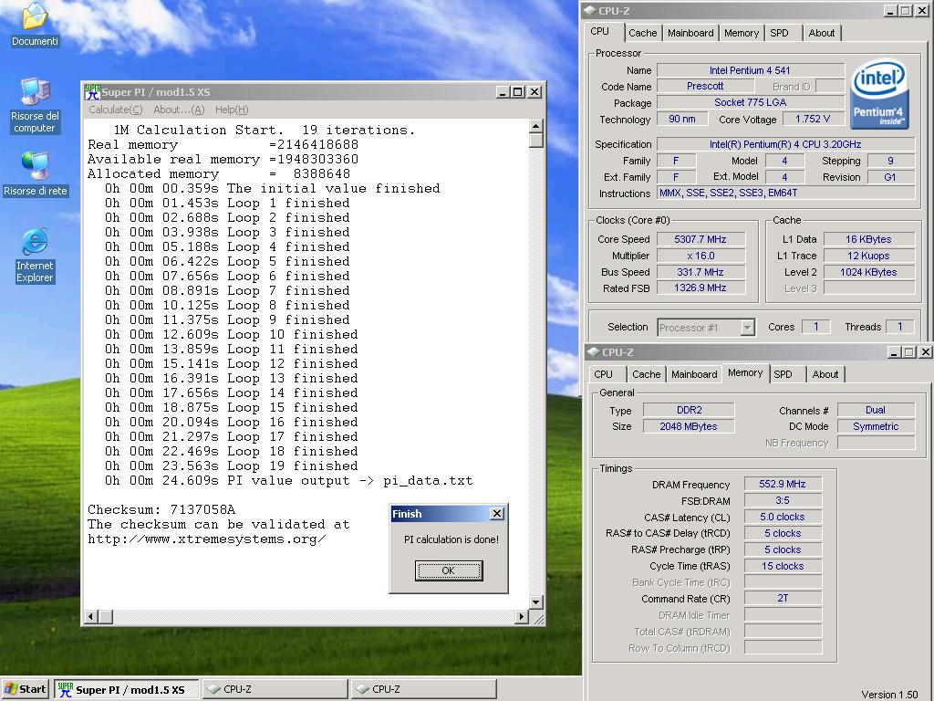Click Super PI vertical scrollbar up arrow
The image size is (934, 701).
click(535, 126)
